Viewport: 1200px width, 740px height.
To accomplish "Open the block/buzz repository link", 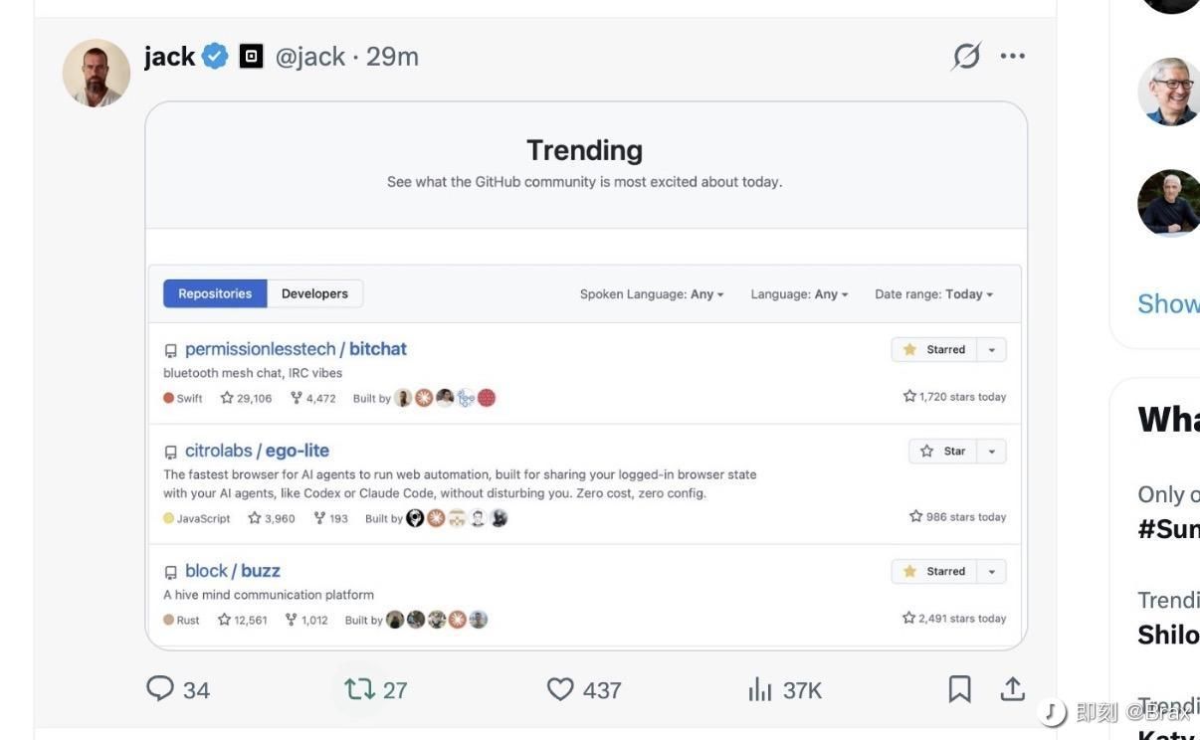I will [233, 571].
